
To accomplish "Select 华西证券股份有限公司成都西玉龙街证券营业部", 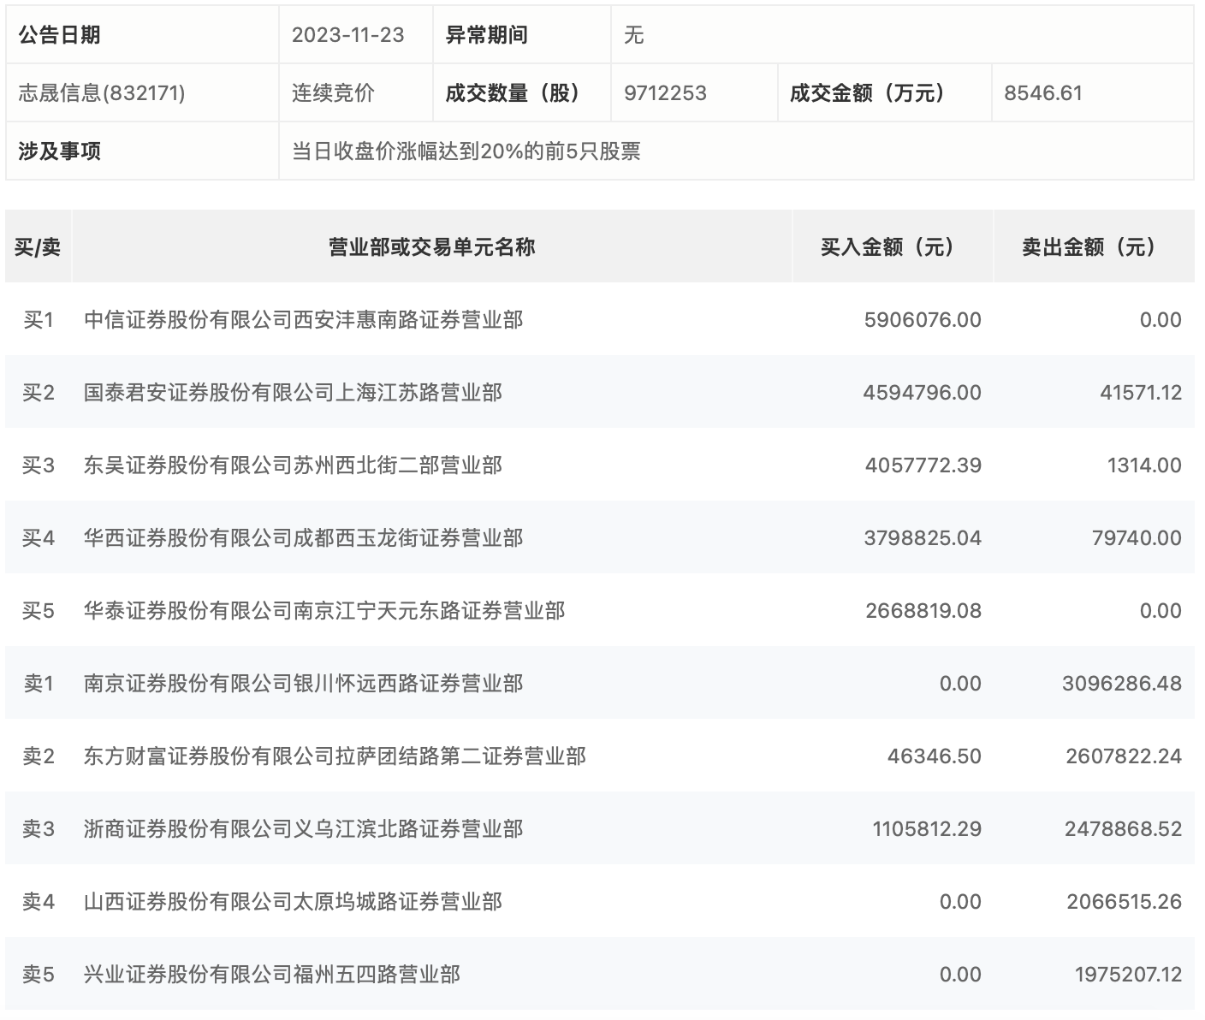I will click(x=304, y=538).
